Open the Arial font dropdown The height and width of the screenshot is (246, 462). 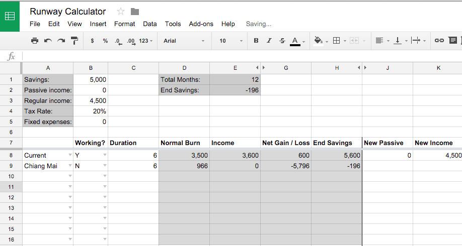[184, 41]
